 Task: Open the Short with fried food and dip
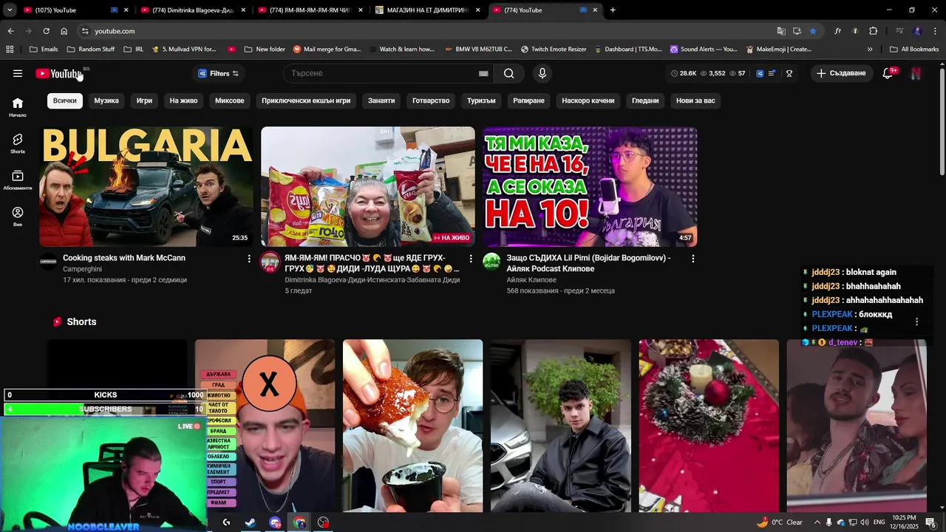pos(413,426)
